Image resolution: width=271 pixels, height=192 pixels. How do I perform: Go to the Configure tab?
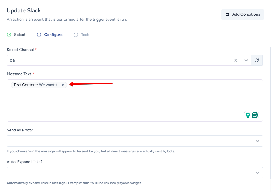[x=53, y=35]
